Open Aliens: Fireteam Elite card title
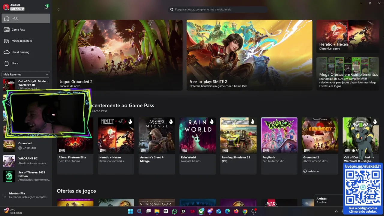 pyautogui.click(x=72, y=157)
